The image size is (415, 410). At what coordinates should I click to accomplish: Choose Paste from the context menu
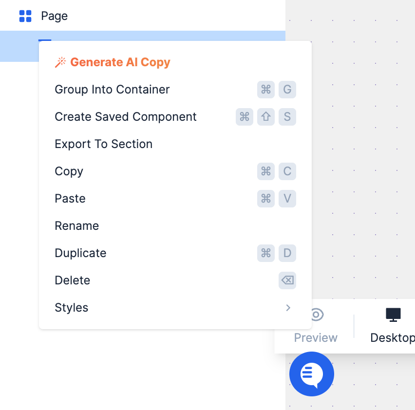pos(70,199)
